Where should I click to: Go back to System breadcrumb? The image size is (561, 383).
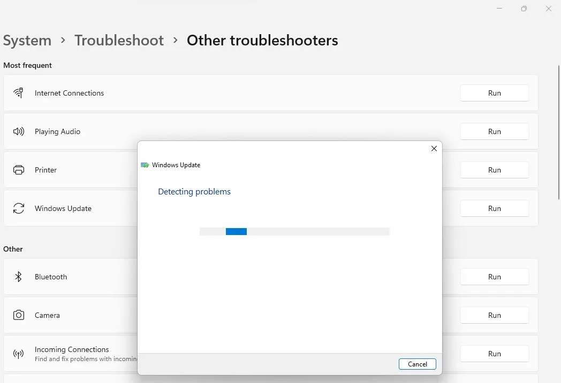(x=27, y=41)
